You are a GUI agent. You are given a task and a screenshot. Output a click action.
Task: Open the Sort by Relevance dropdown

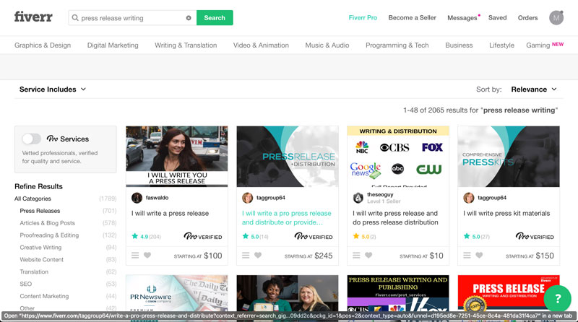click(x=533, y=89)
